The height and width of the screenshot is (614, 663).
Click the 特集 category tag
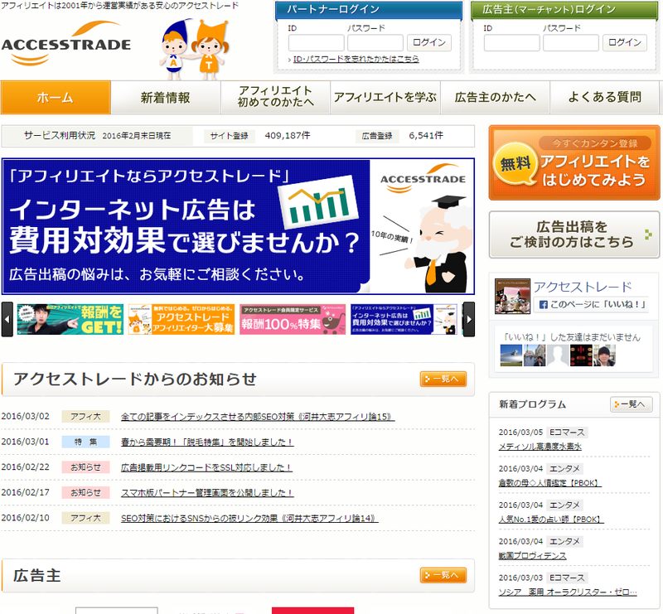click(86, 442)
